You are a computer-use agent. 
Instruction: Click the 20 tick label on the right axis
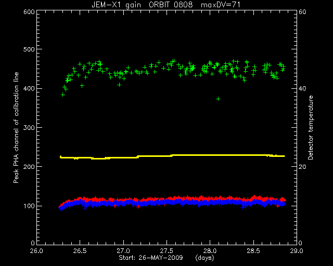point(302,167)
